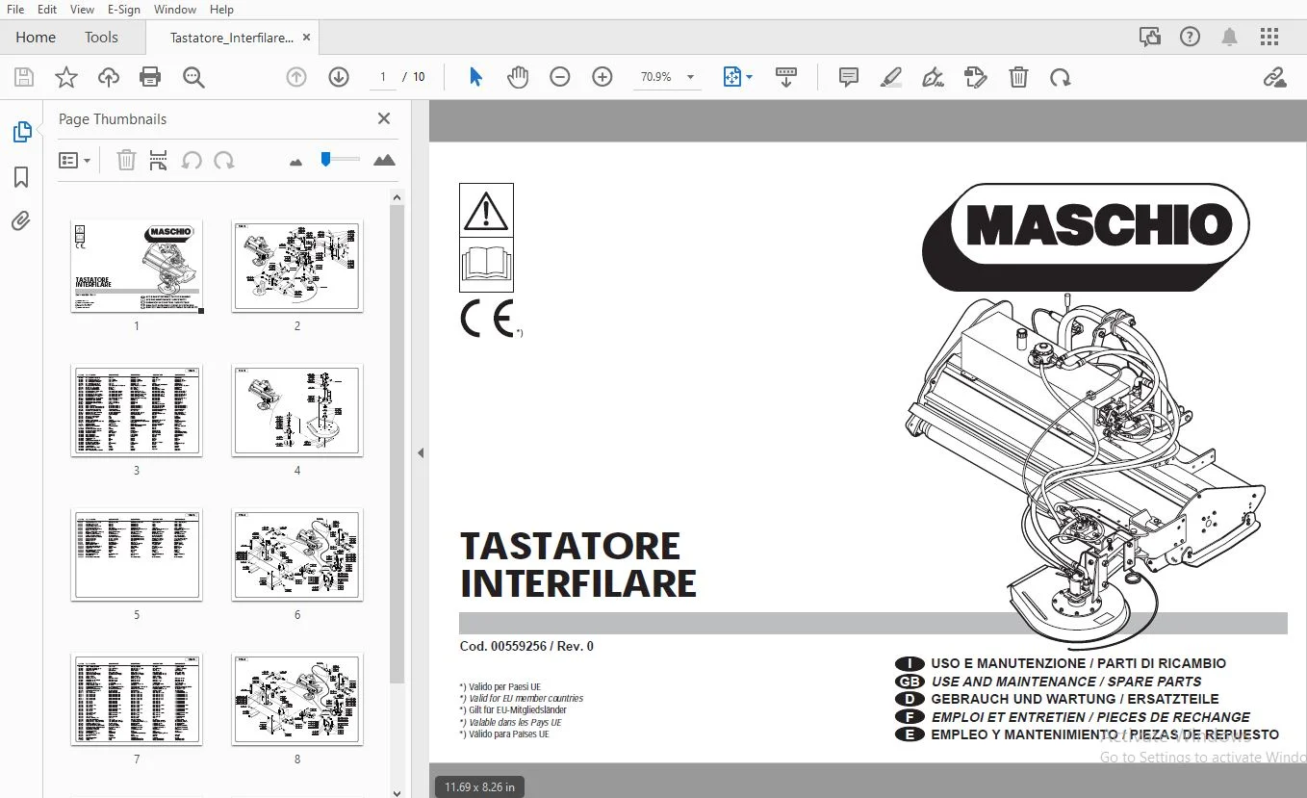Rotate thumbnails clockwise in the panel
1307x798 pixels.
224,160
